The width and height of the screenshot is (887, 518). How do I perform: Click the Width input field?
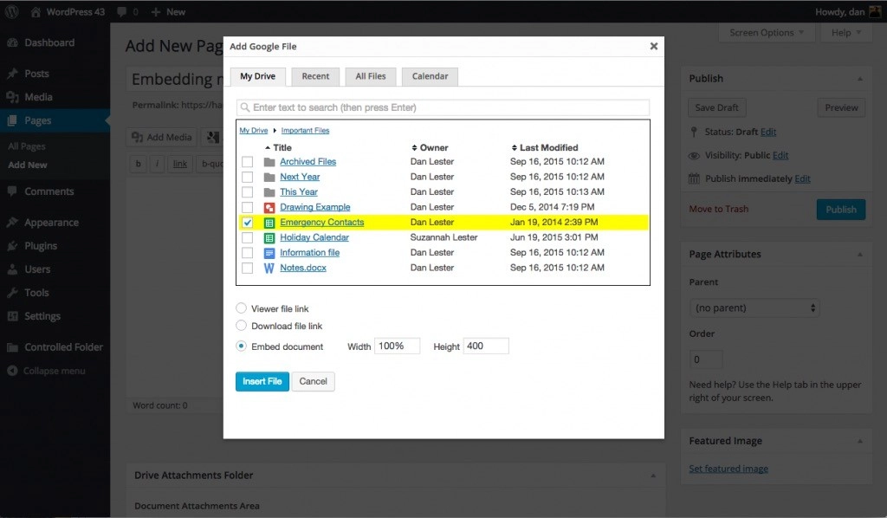pyautogui.click(x=397, y=346)
